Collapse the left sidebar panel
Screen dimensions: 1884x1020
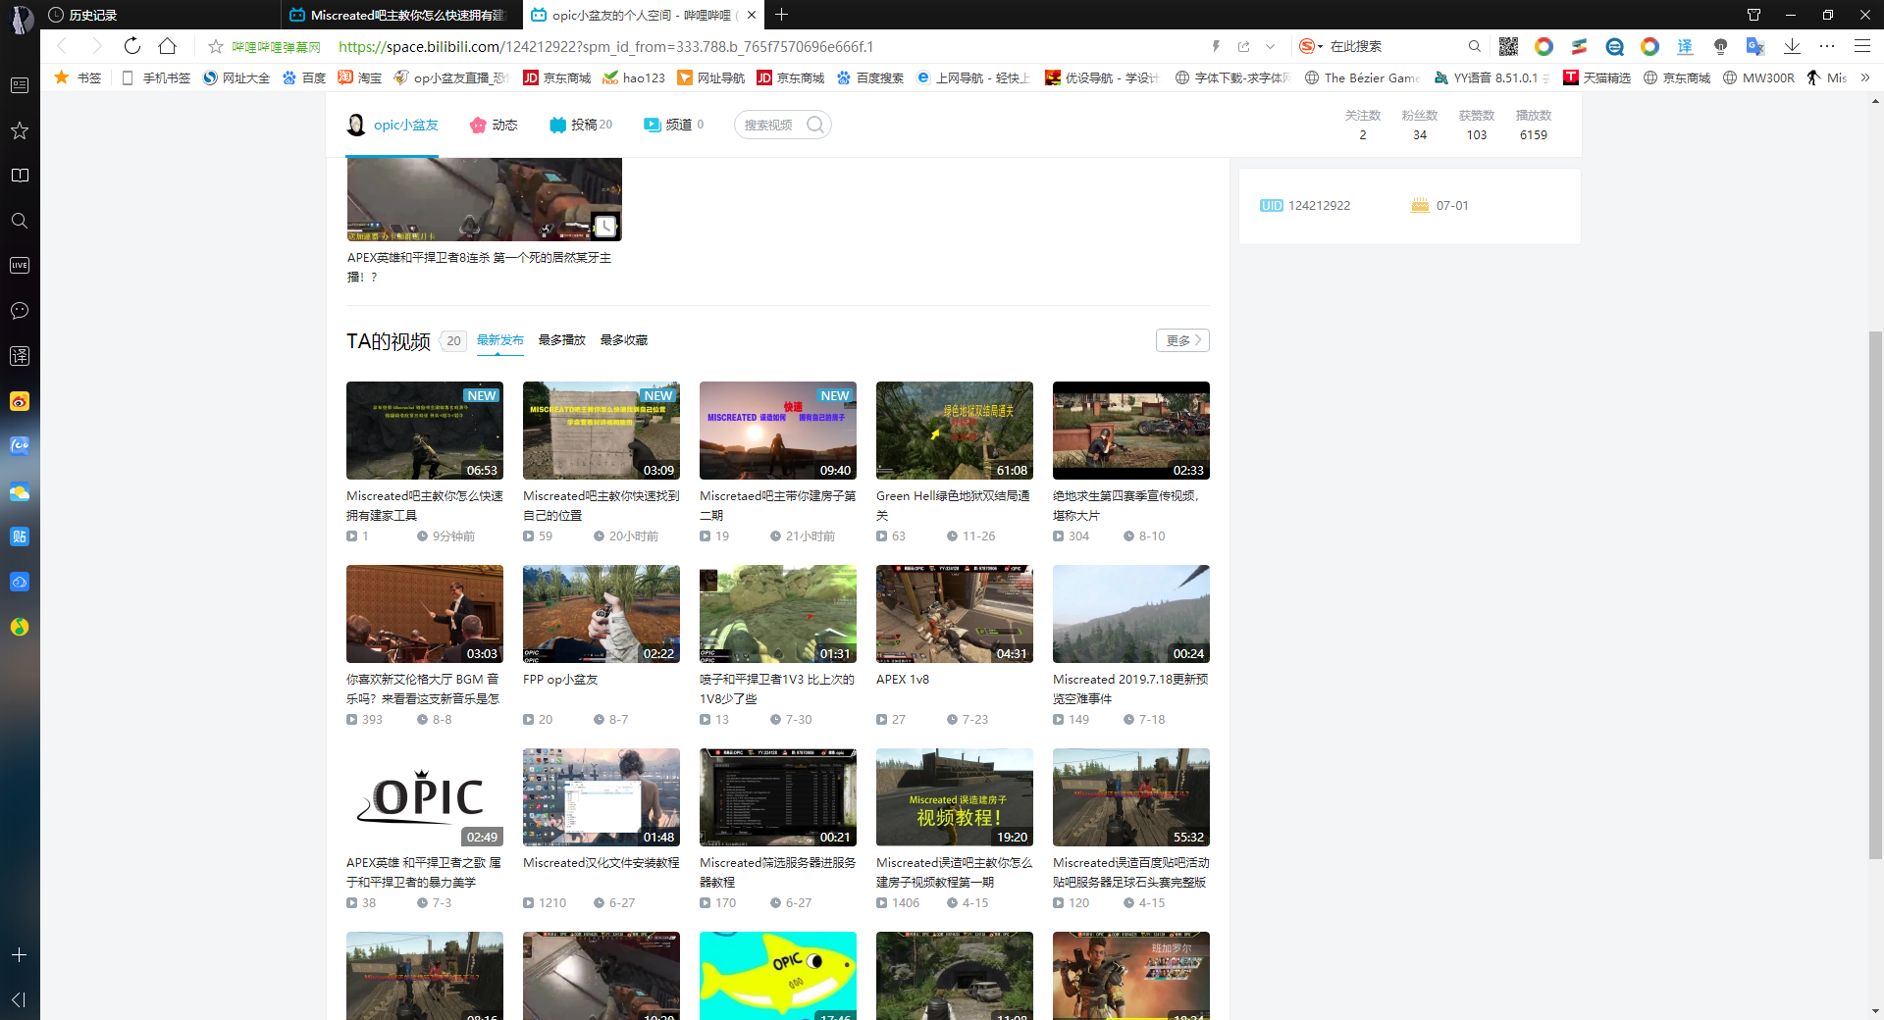20,999
